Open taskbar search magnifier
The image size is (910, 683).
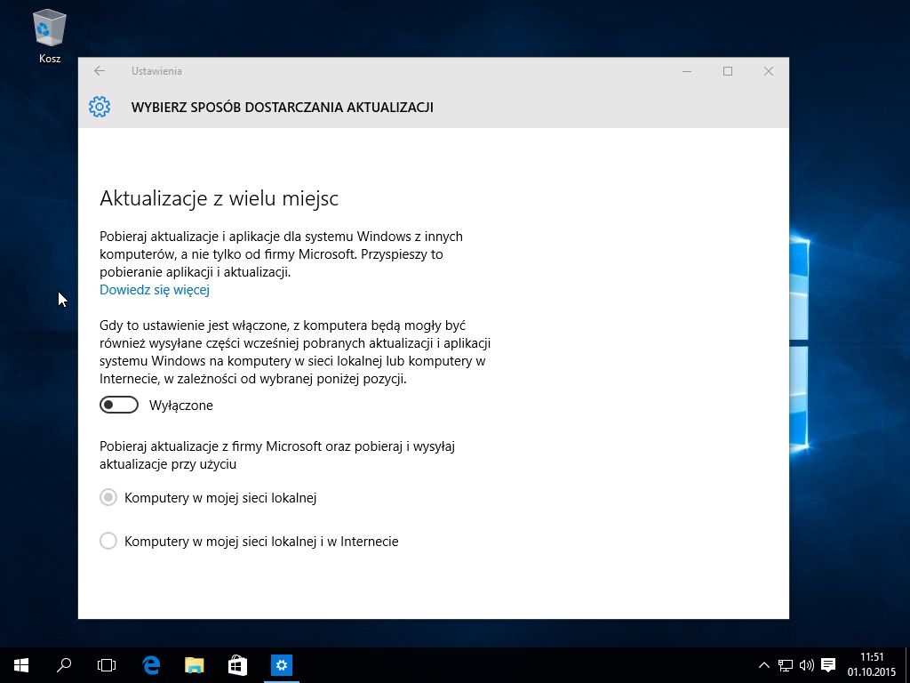[64, 665]
